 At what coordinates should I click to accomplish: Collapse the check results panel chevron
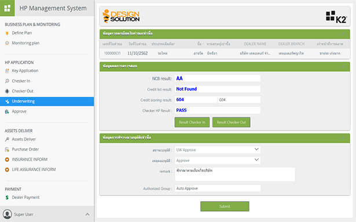pyautogui.click(x=343, y=66)
